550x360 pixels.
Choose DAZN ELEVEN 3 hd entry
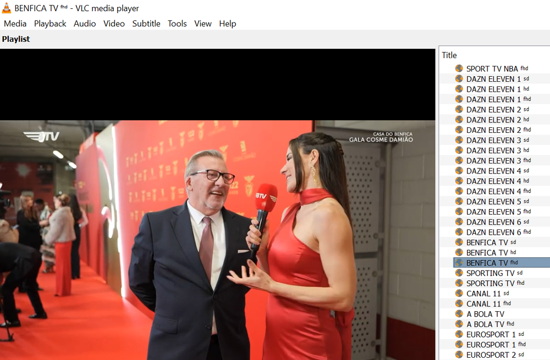(497, 150)
